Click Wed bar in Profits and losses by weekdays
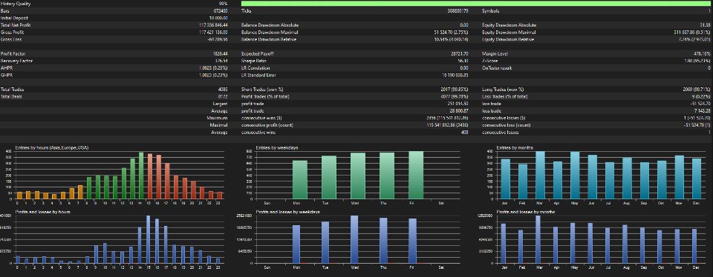Screen dimensions: 713x277 [x=354, y=239]
